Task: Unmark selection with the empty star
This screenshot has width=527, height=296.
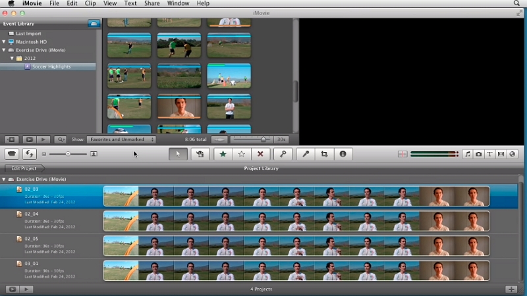Action: (x=241, y=154)
